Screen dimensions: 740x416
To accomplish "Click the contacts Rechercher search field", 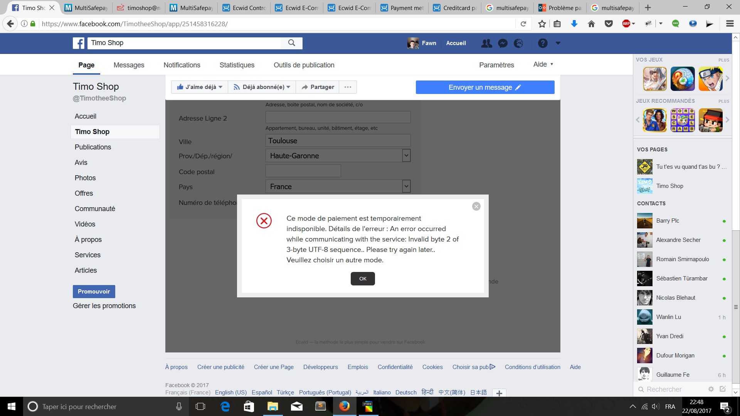I will [x=671, y=389].
